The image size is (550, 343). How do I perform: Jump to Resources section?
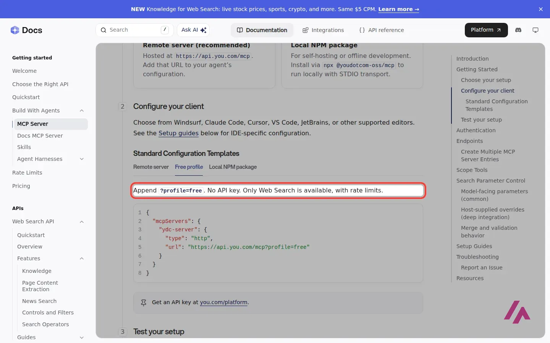click(470, 278)
